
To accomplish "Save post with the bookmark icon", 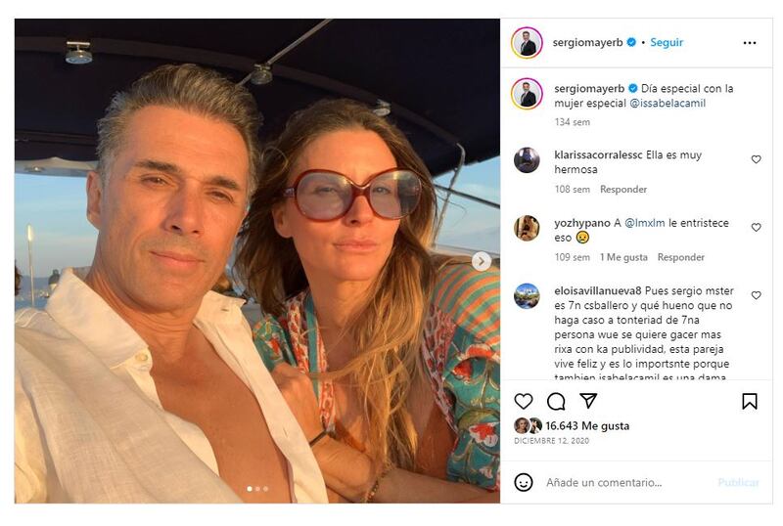I will (749, 401).
